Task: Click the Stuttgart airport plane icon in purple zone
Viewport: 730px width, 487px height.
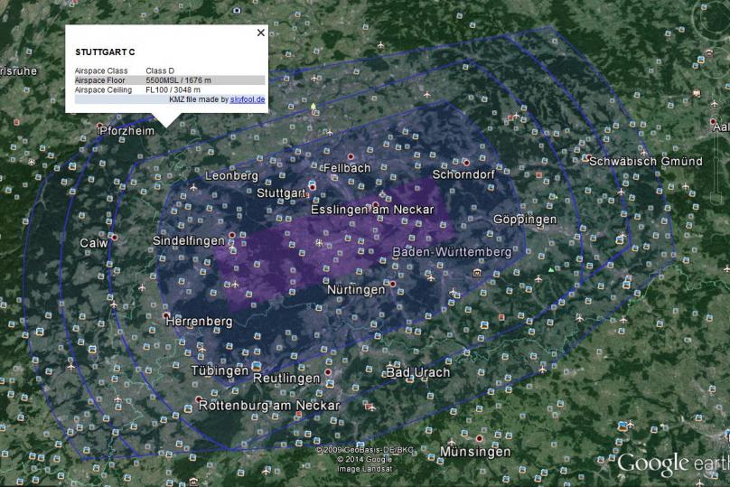Action: [x=319, y=242]
